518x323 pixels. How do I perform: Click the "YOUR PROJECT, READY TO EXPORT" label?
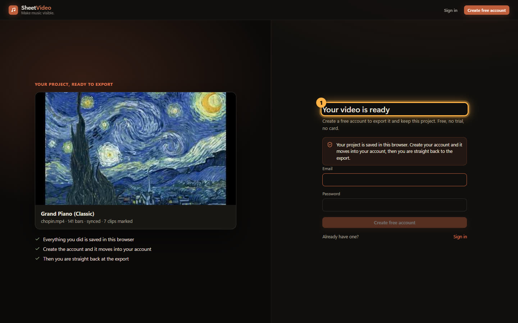point(74,84)
